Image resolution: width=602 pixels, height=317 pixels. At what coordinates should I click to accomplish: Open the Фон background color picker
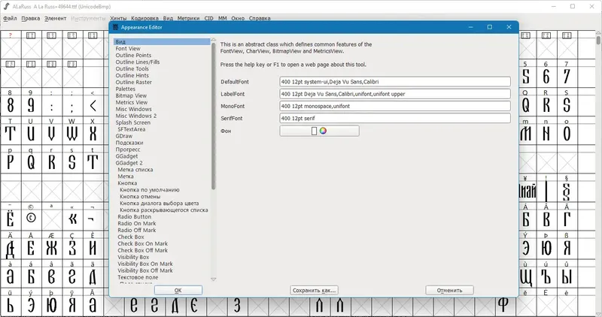pos(319,131)
